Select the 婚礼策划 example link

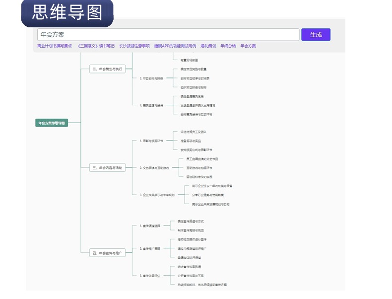coord(208,46)
